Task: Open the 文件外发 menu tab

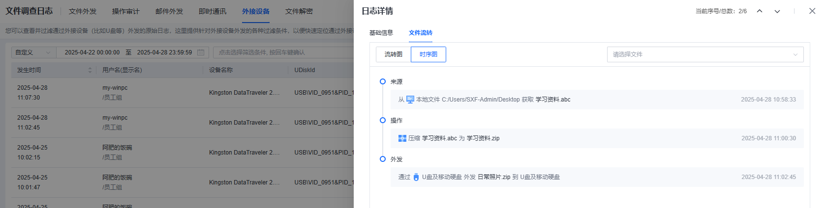Action: 83,11
